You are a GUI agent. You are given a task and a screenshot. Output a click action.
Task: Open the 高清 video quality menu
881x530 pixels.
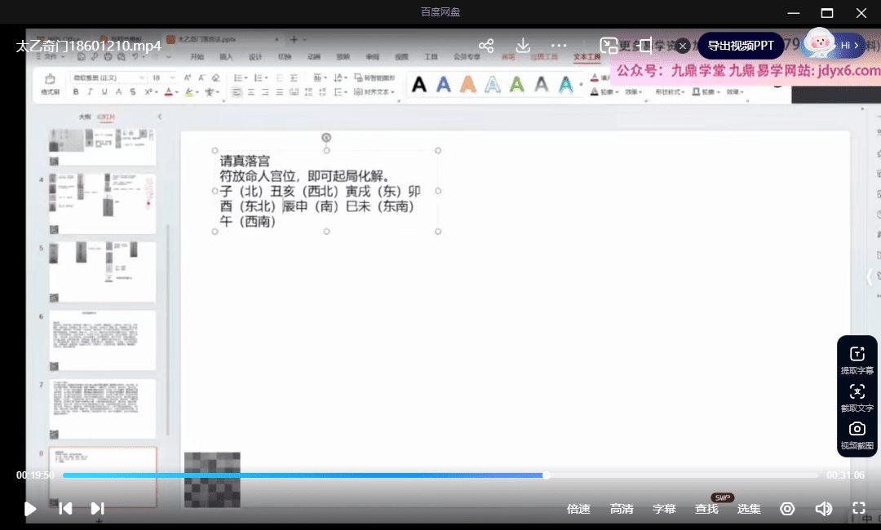(x=622, y=509)
